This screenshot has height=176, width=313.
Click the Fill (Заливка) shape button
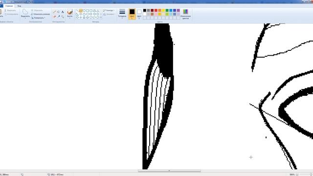point(109,14)
